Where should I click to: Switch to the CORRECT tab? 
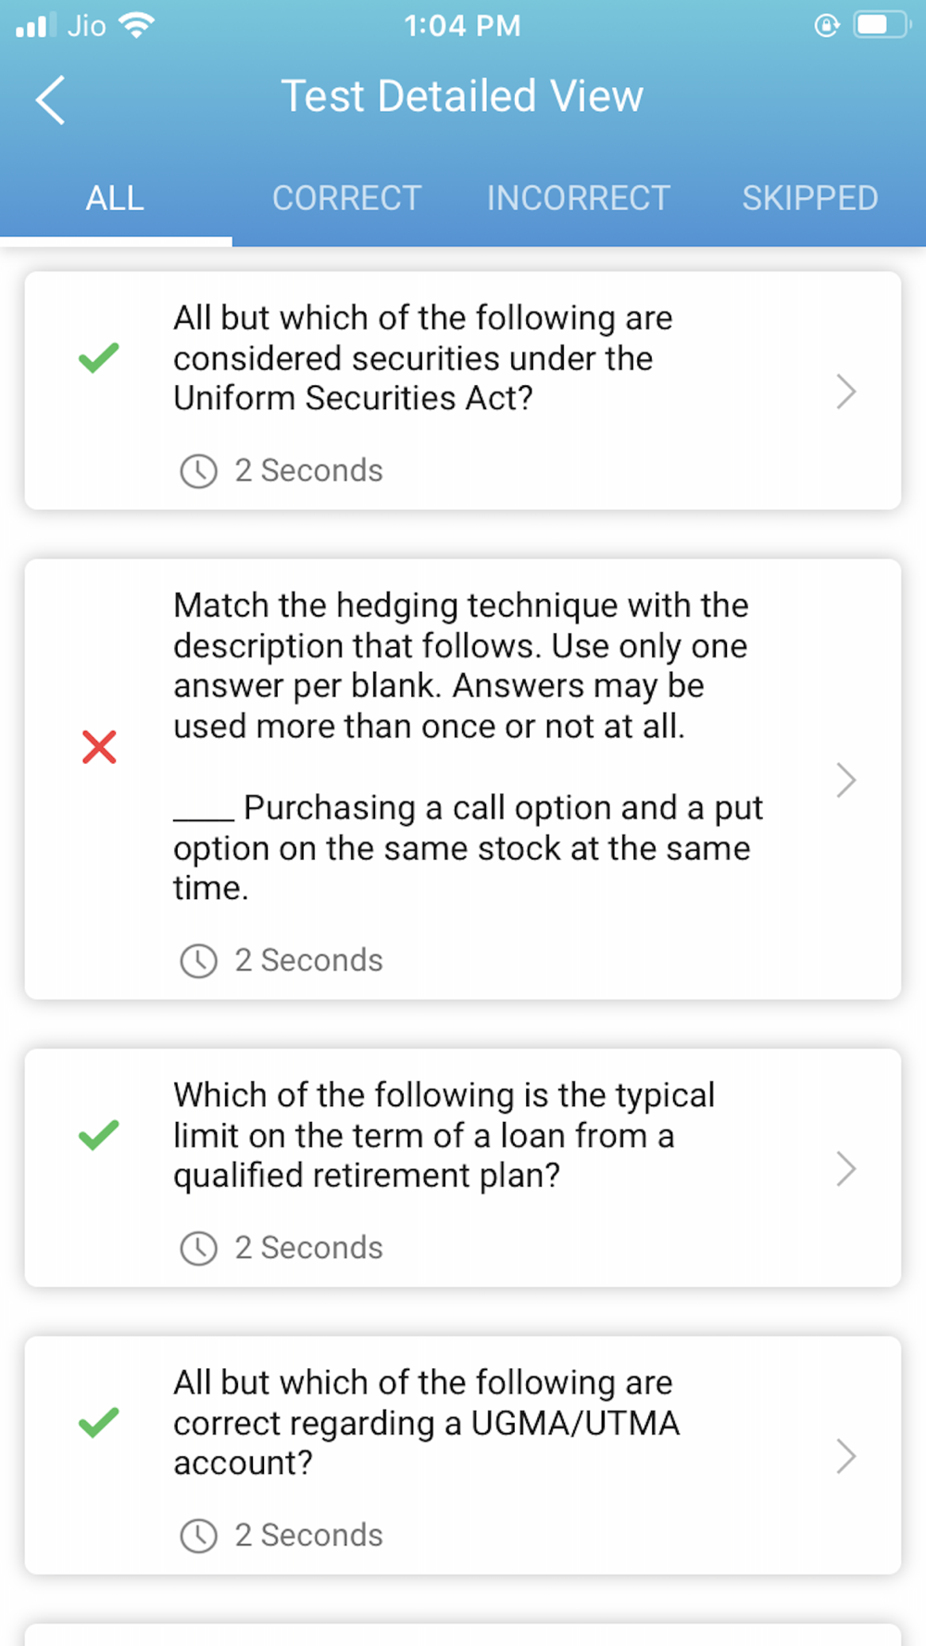pos(346,198)
